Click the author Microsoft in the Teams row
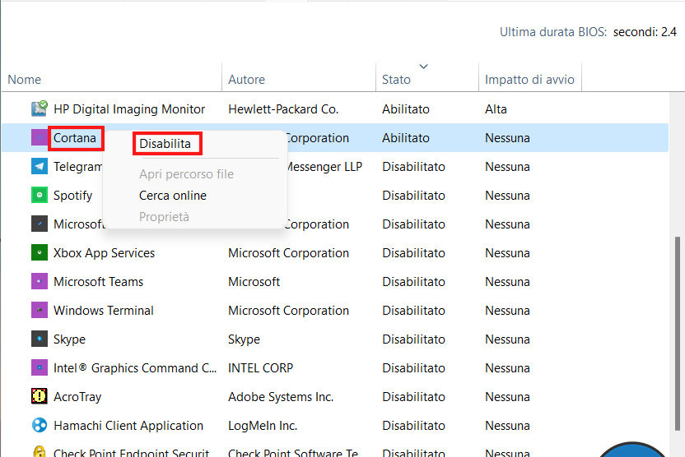This screenshot has width=685, height=457. tap(254, 282)
